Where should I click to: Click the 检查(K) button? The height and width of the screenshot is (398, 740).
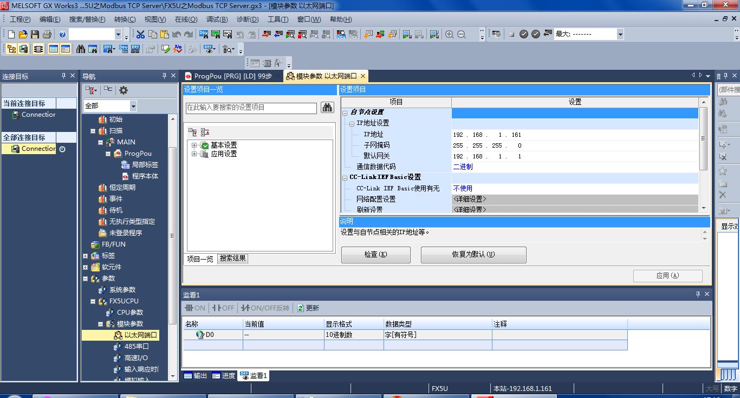coord(376,255)
